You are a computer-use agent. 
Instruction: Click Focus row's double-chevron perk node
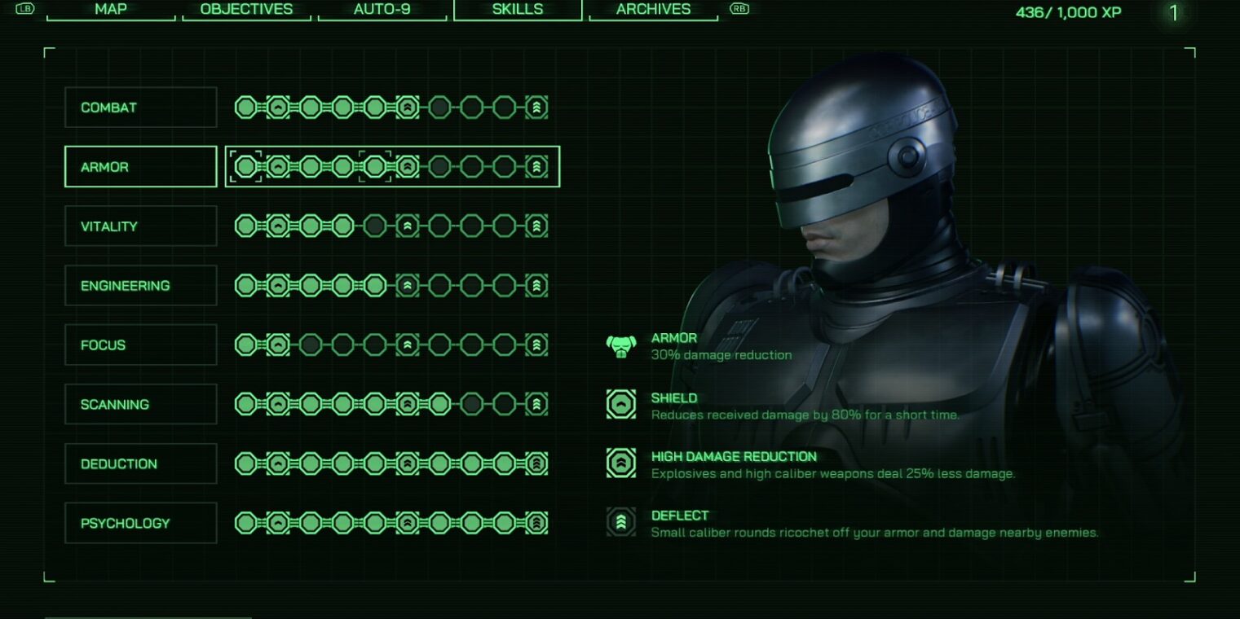pyautogui.click(x=407, y=345)
